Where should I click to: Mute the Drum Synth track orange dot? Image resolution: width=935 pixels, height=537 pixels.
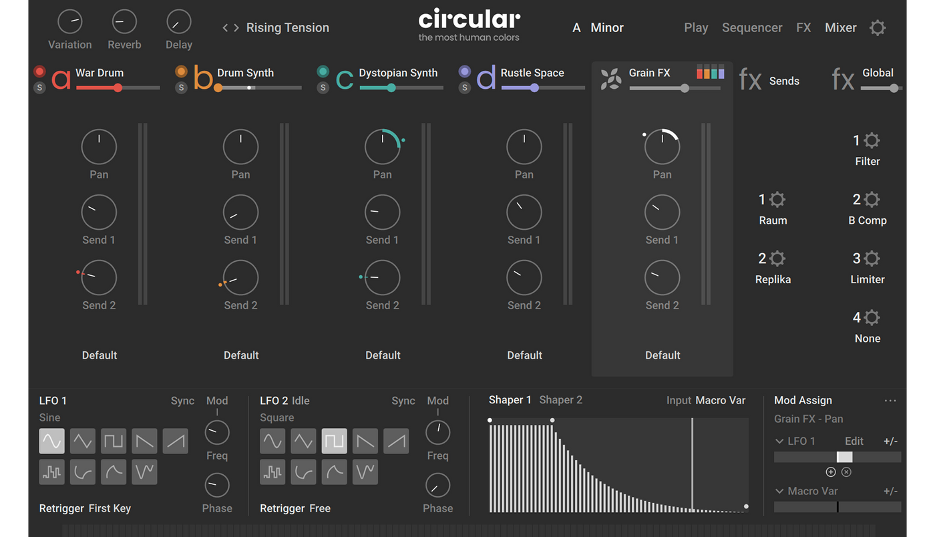click(181, 71)
